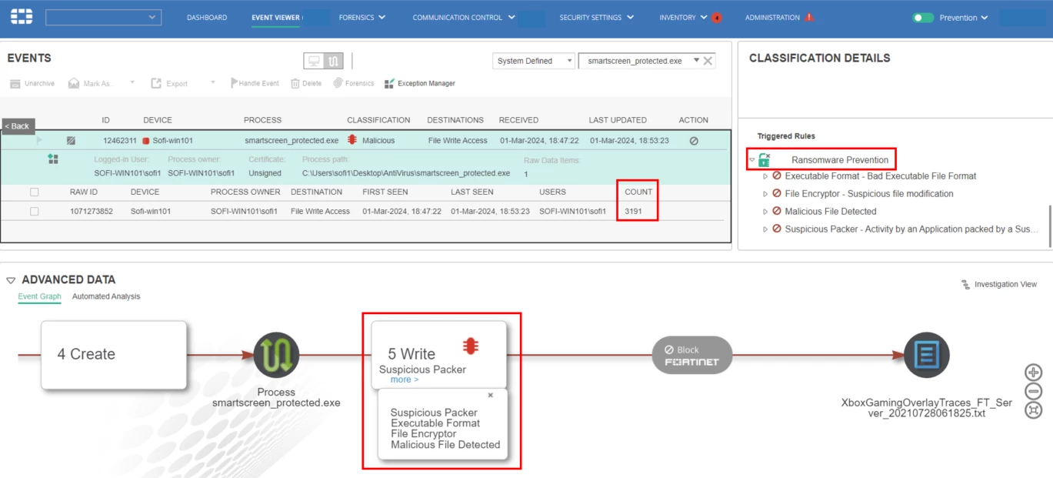Click the red device status icon for Sofi-win101
1053x478 pixels.
(145, 141)
